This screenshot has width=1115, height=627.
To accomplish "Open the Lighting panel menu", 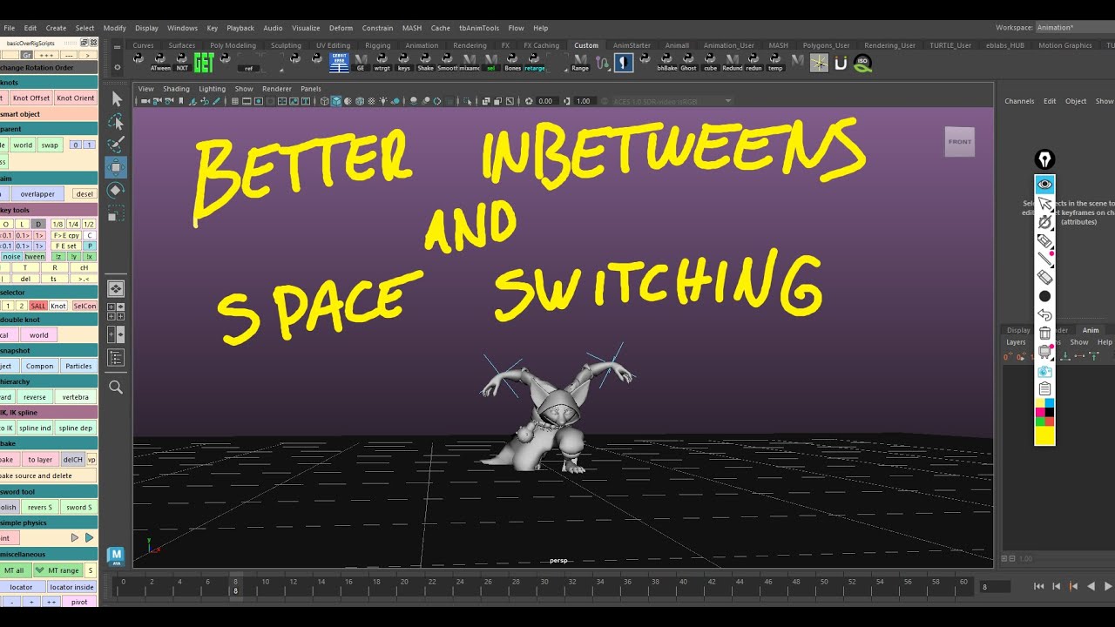I will pos(212,89).
